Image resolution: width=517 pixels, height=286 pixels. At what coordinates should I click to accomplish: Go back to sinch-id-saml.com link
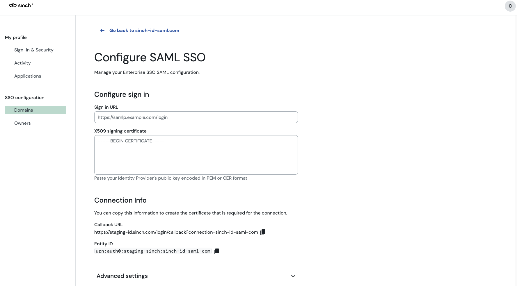coord(144,31)
